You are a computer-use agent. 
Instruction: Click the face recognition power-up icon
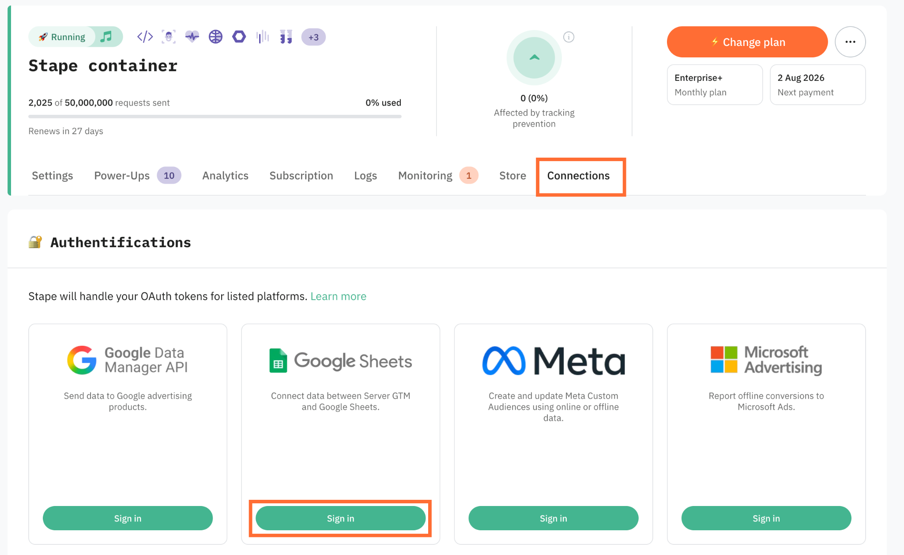click(x=169, y=37)
